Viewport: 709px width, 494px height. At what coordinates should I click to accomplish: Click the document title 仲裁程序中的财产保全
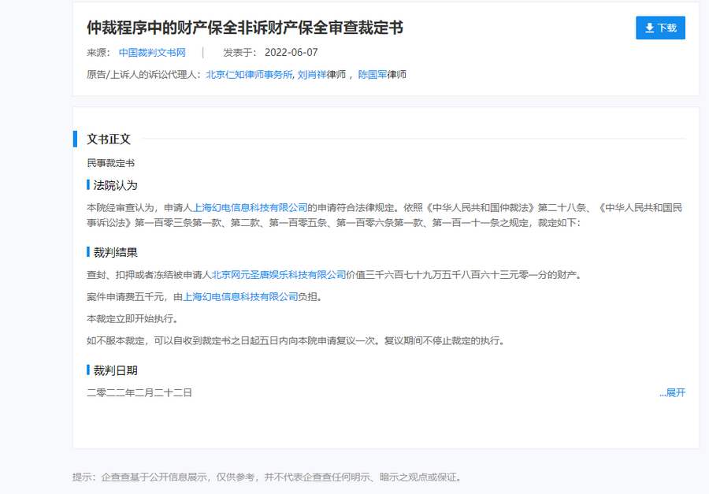pos(244,28)
